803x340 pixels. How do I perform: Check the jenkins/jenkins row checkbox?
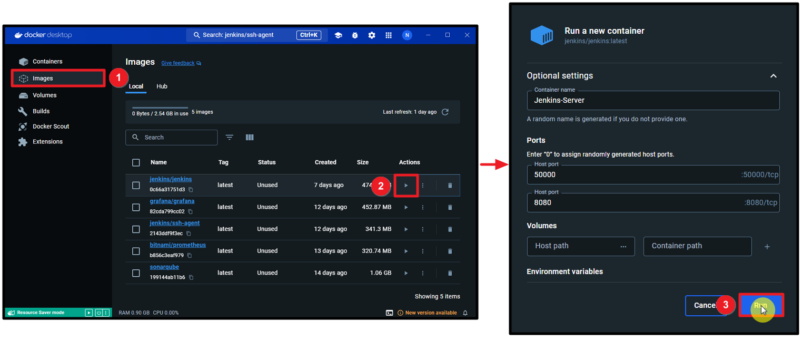click(x=136, y=186)
